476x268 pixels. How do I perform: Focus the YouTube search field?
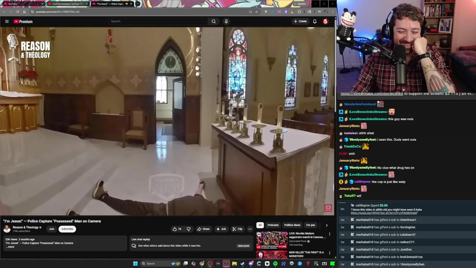click(158, 21)
